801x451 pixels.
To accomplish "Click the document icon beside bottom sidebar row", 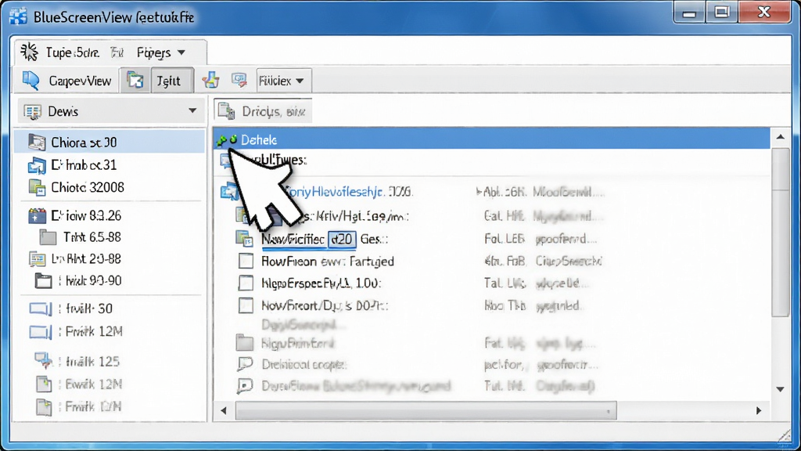I will tap(44, 406).
